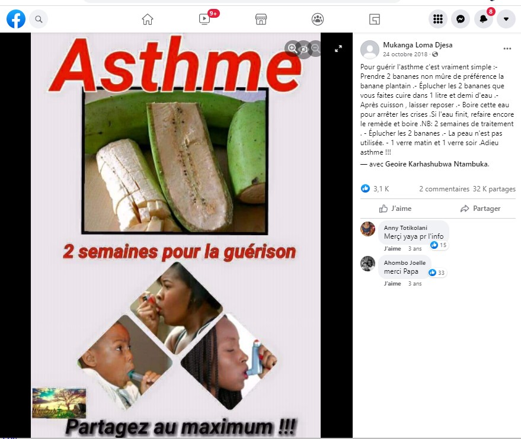Open the nine-dot menu grid
Image resolution: width=521 pixels, height=439 pixels.
click(438, 20)
